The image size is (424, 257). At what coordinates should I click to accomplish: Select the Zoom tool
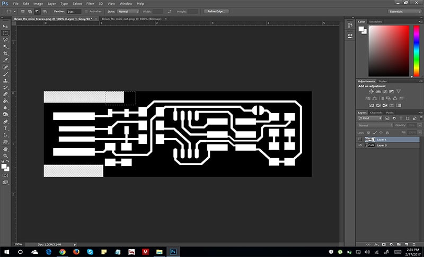pos(5,156)
